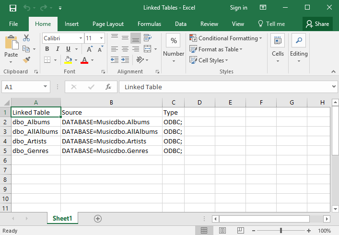This screenshot has width=339, height=235.
Task: Center text horizontally
Action: point(125,49)
